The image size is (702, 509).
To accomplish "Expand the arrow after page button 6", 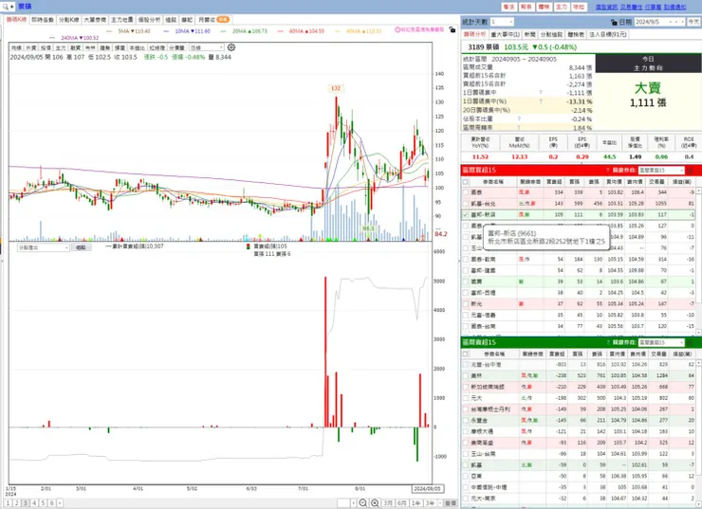I will pos(60,503).
